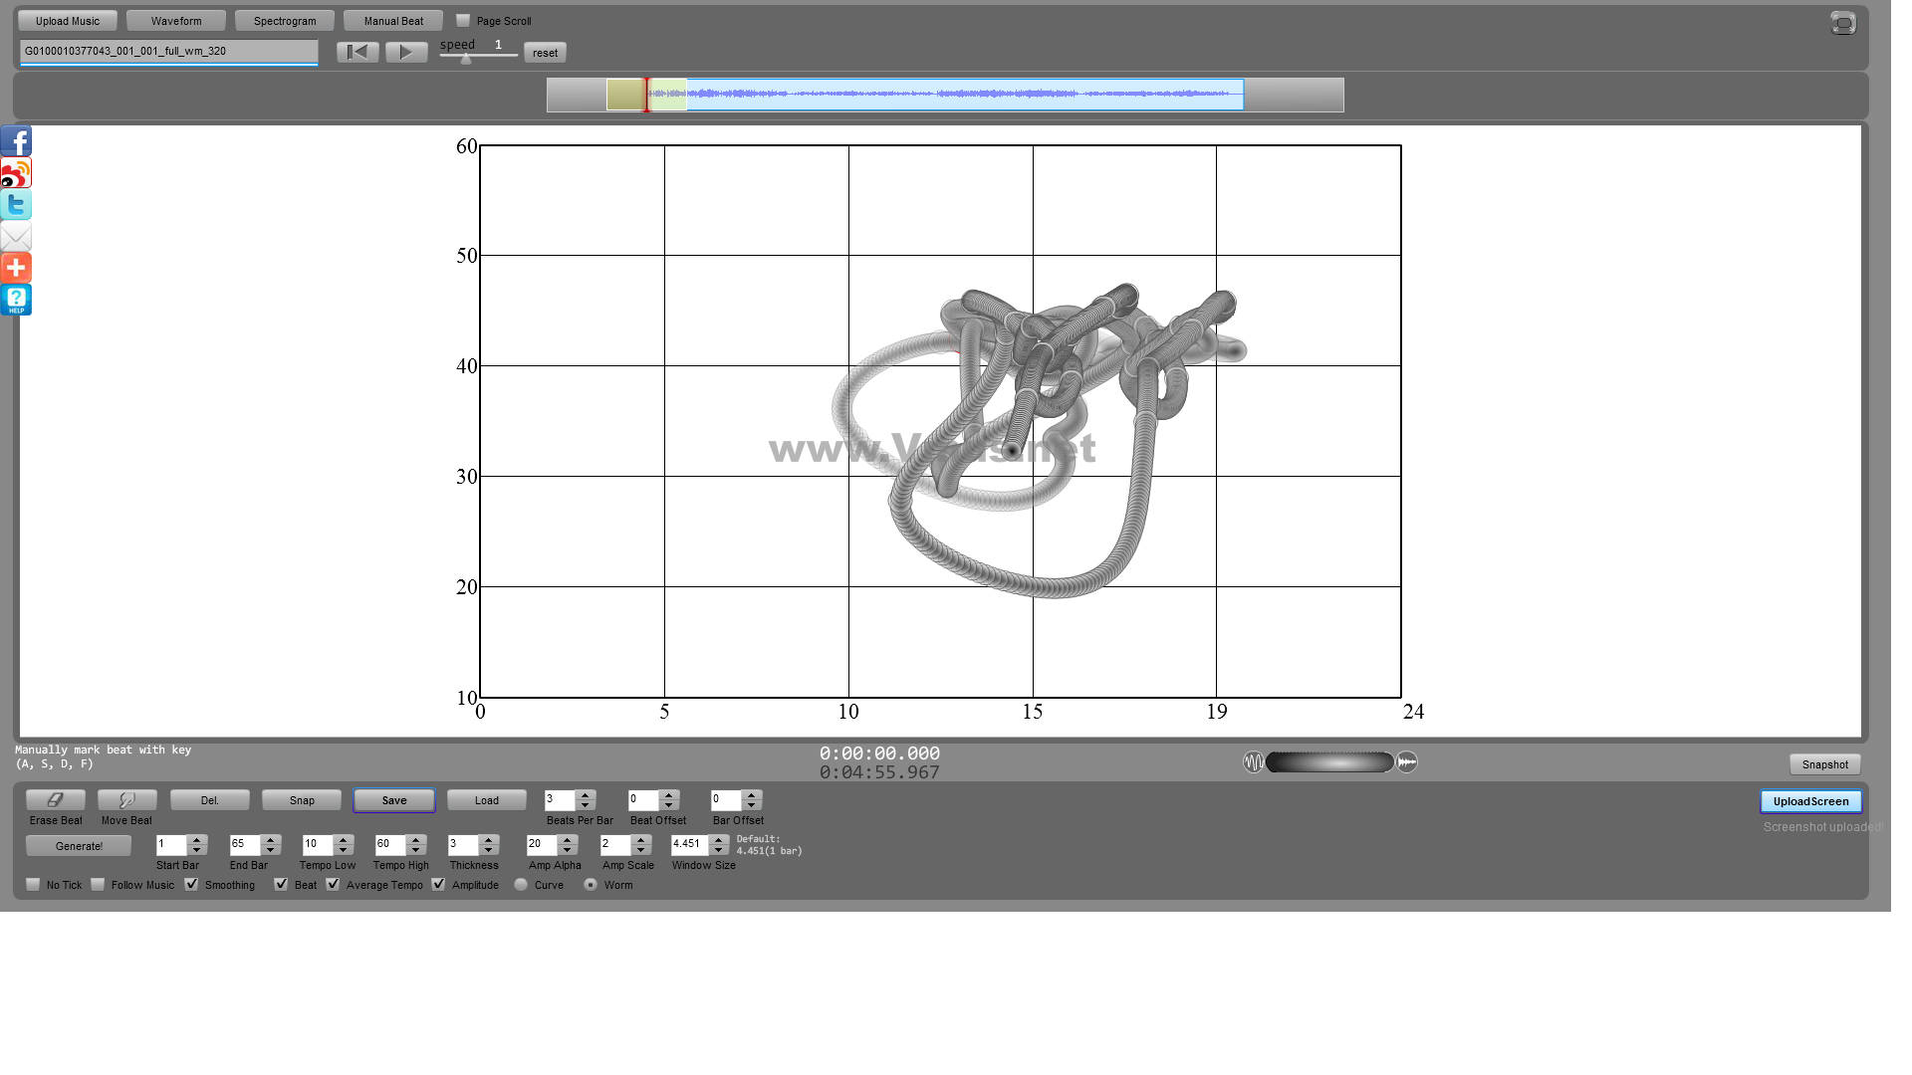This screenshot has height=1075, width=1912.
Task: Toggle the Smoothing checkbox
Action: 192,883
